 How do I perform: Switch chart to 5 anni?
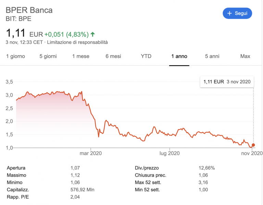point(212,56)
